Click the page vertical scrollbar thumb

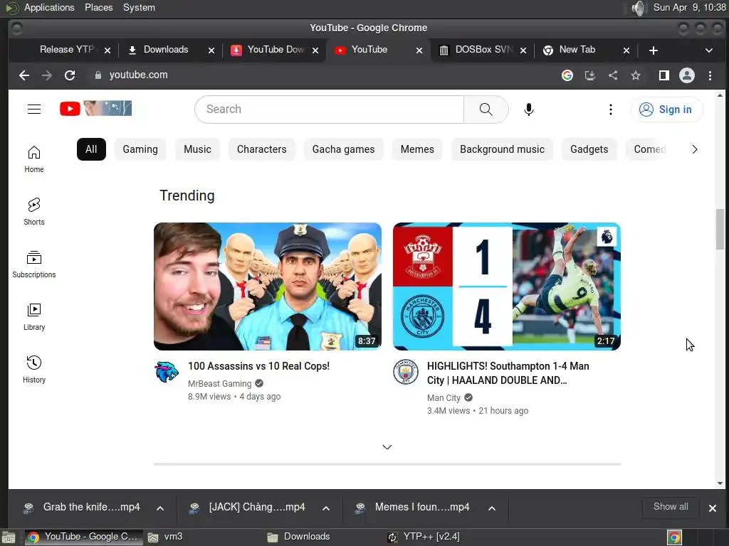720,230
